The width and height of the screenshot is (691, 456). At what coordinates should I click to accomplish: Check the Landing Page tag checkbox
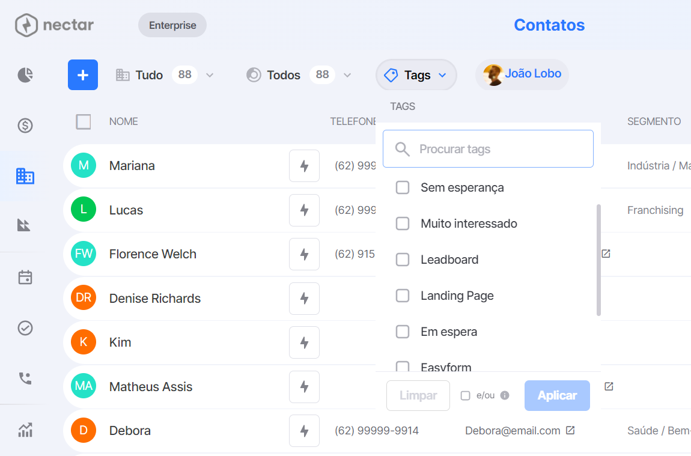click(x=403, y=296)
